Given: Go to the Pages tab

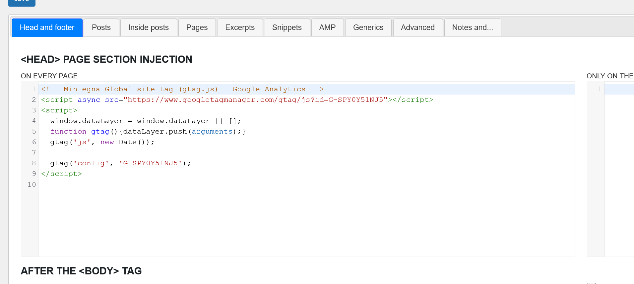Looking at the screenshot, I should (197, 27).
